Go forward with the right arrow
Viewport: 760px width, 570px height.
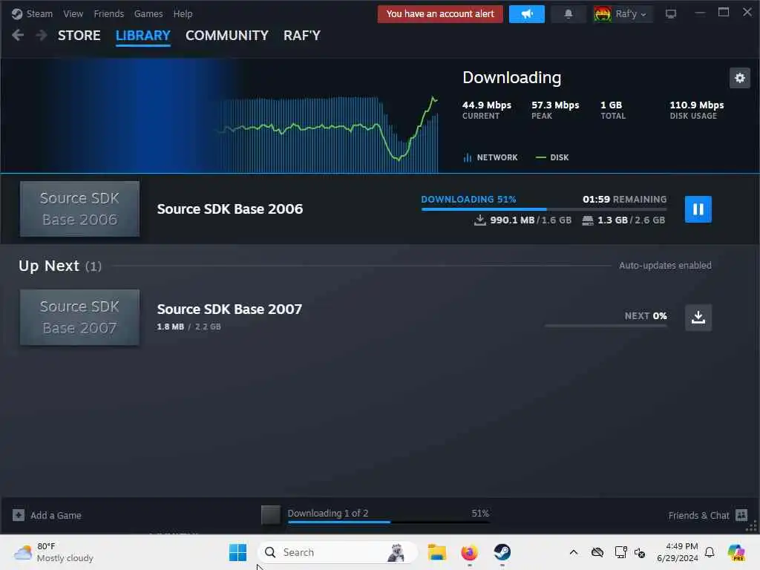[42, 35]
